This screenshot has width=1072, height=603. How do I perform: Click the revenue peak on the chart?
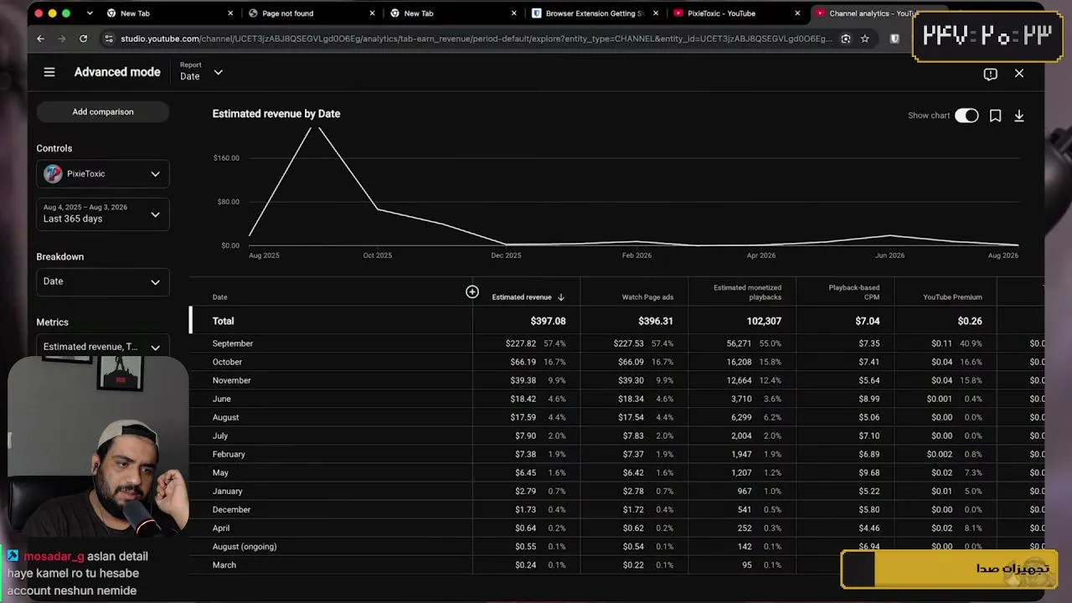(x=315, y=127)
